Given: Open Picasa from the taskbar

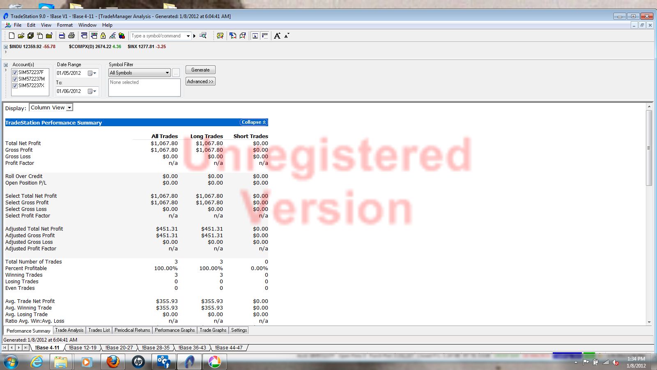Looking at the screenshot, I should [x=214, y=362].
